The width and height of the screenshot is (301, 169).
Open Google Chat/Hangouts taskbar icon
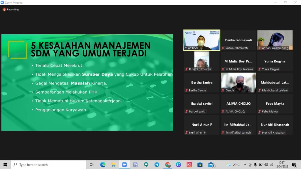[x=146, y=165]
